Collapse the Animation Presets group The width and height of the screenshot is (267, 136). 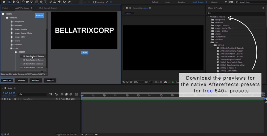(207, 17)
